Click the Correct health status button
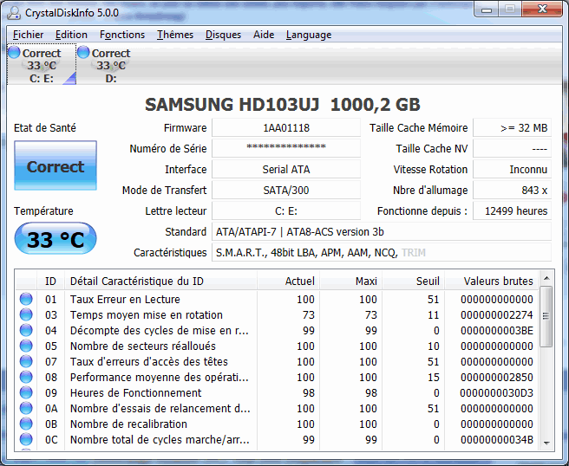The height and width of the screenshot is (466, 569). (x=56, y=166)
